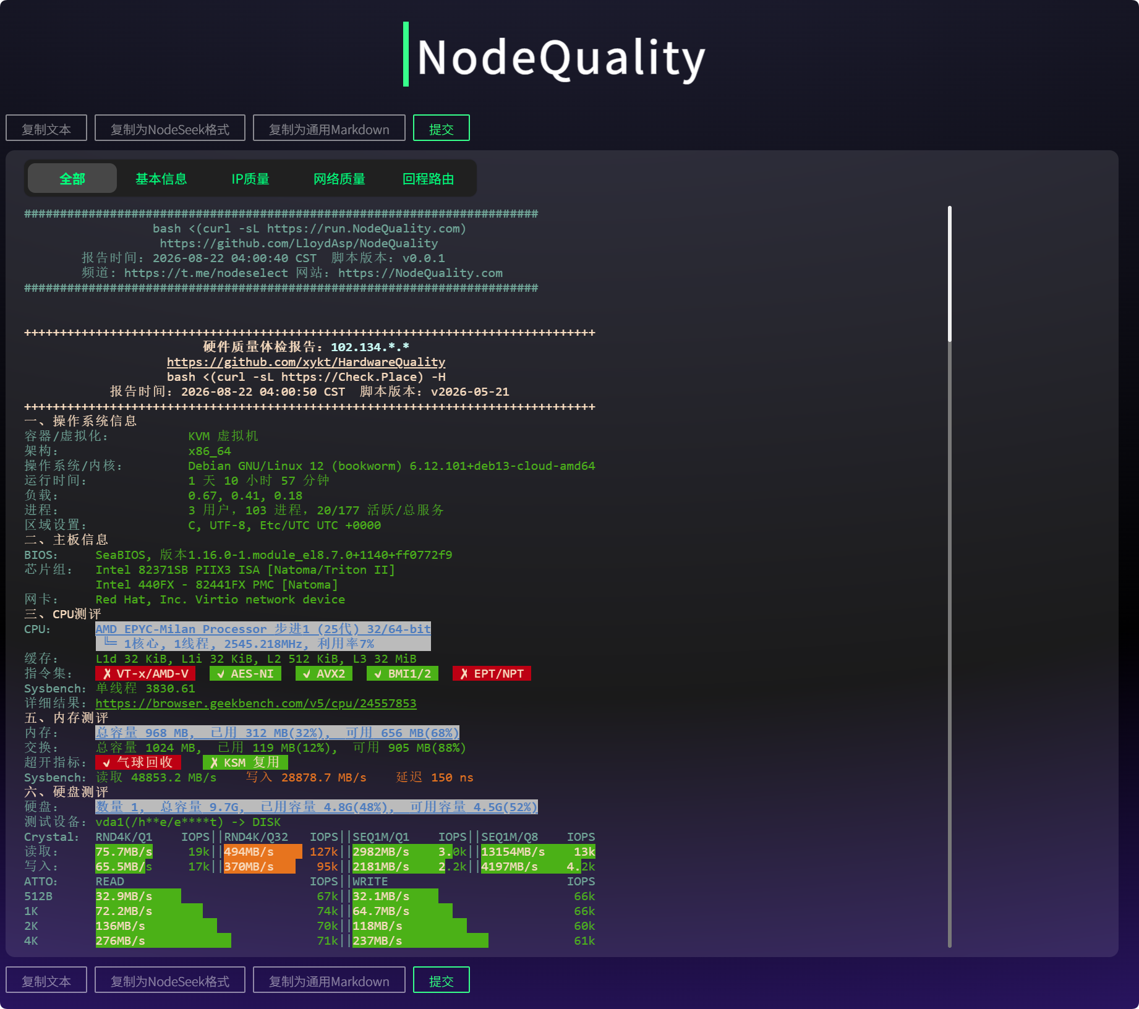
Task: Click the top 复制文本 button
Action: (x=46, y=128)
